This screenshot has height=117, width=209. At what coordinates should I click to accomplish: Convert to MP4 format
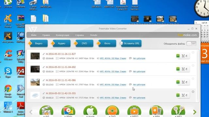click(x=156, y=111)
